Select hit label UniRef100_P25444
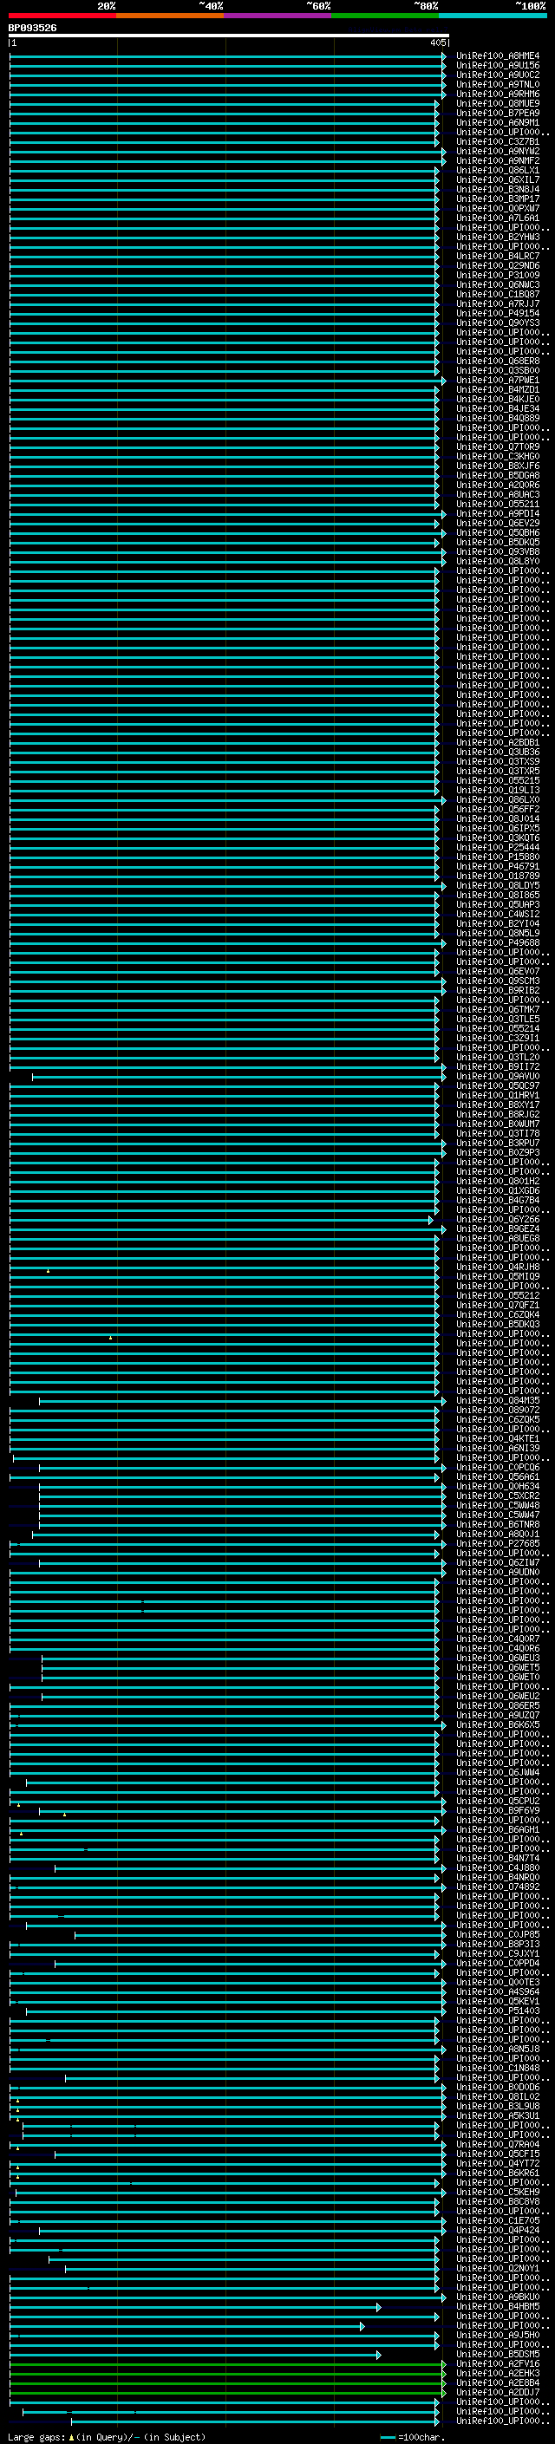 (x=497, y=847)
